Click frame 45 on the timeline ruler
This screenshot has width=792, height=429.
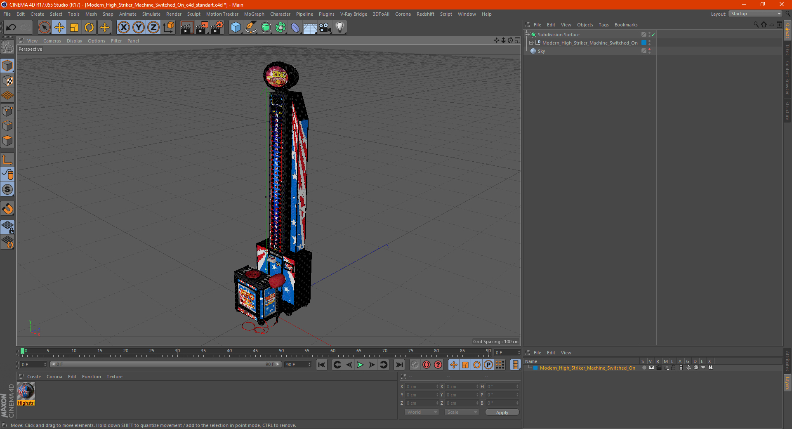(255, 351)
